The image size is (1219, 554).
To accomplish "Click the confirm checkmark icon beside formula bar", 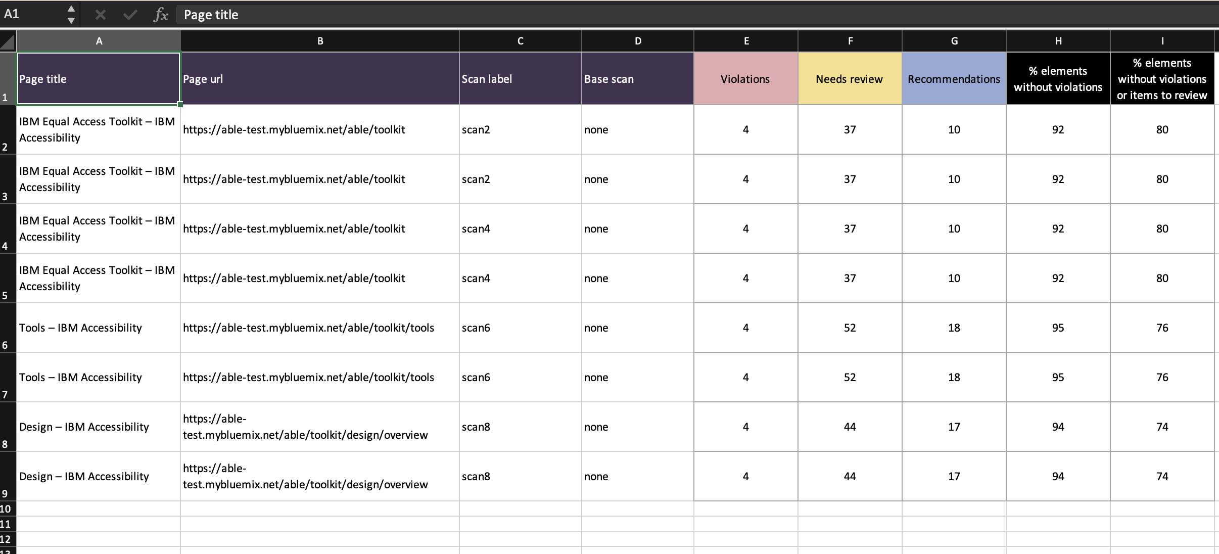I will tap(130, 14).
